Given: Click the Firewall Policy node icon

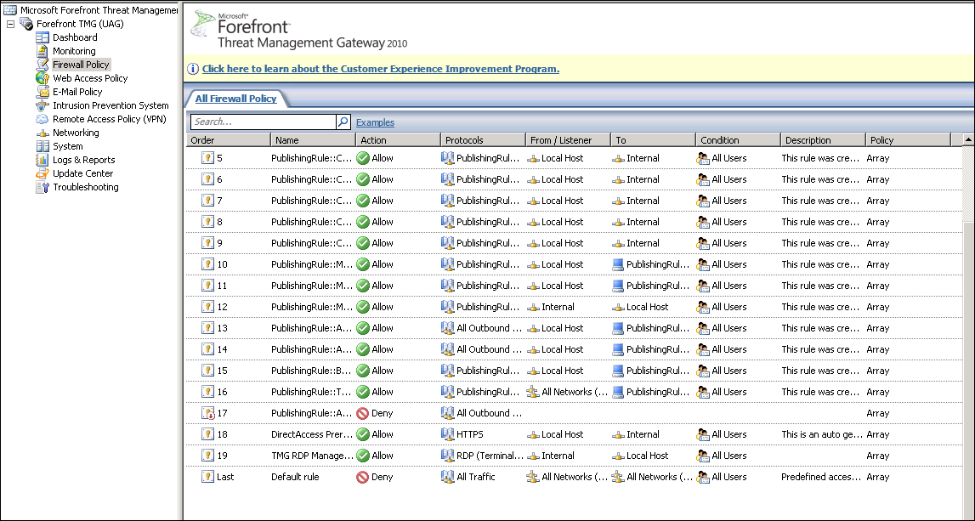Looking at the screenshot, I should click(x=43, y=65).
